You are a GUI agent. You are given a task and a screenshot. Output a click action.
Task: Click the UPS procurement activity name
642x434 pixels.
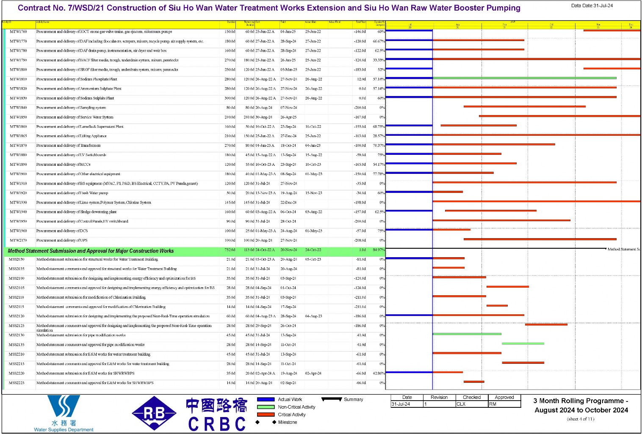[61, 240]
